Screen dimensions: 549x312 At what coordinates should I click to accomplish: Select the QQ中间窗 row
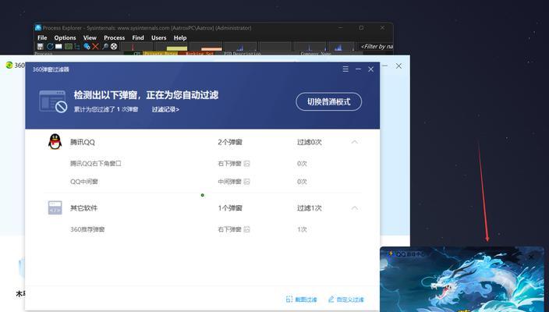203,182
